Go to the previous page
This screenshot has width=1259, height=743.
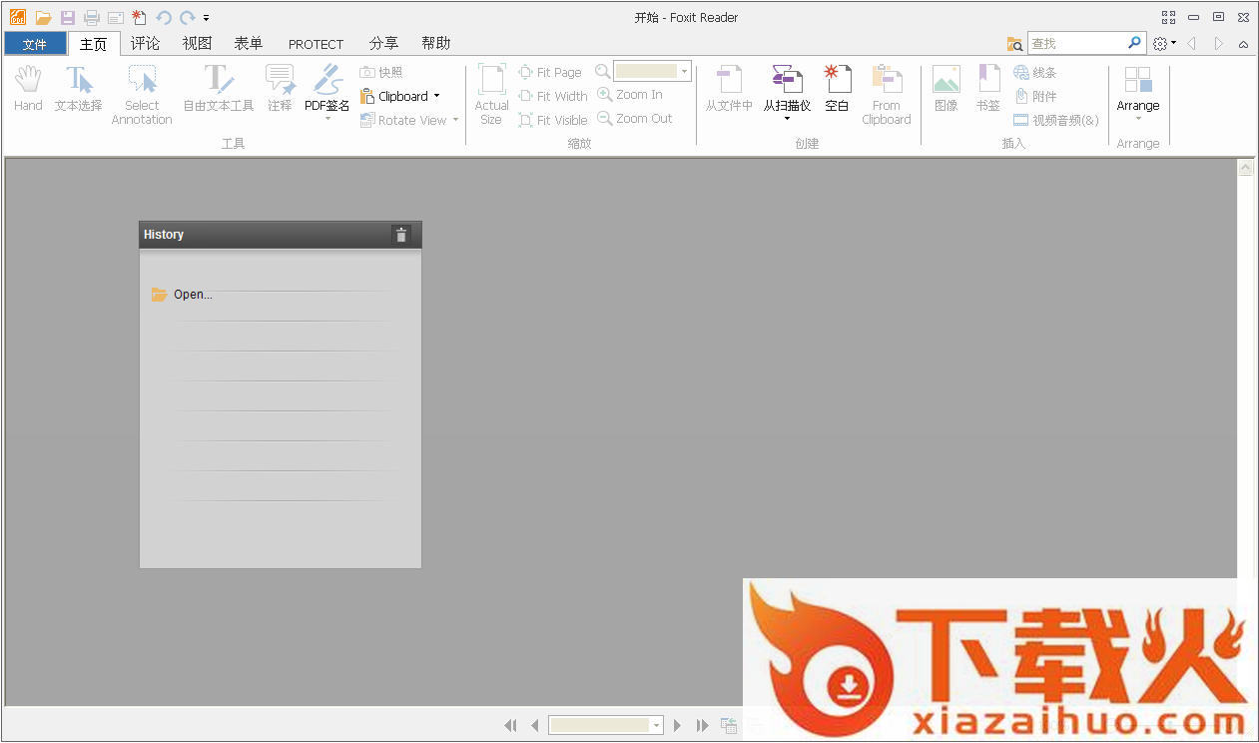point(535,726)
